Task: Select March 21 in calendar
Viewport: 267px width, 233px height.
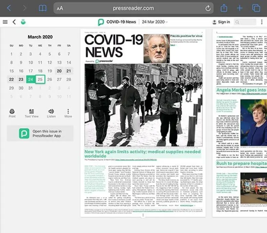Action: coord(68,71)
